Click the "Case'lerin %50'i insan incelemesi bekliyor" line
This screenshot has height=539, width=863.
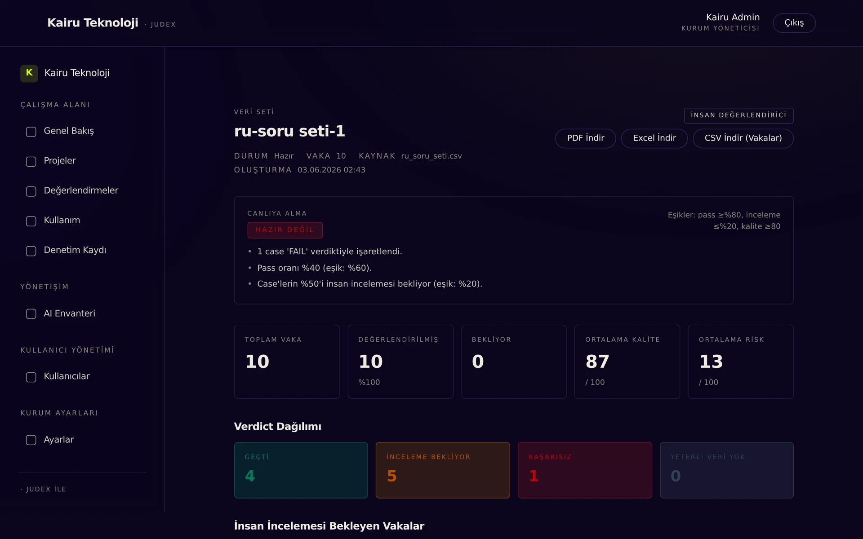click(x=369, y=284)
